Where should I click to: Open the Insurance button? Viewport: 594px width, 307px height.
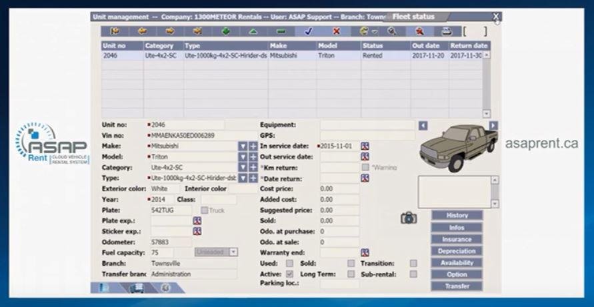457,239
